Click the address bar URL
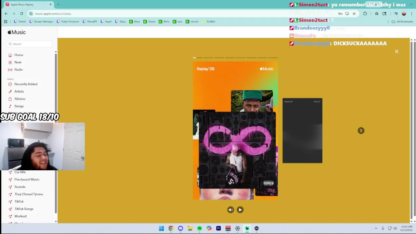The image size is (416, 234). point(53,14)
